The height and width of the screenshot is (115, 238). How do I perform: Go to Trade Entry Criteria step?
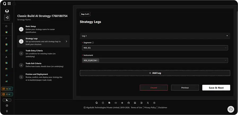click(x=34, y=51)
